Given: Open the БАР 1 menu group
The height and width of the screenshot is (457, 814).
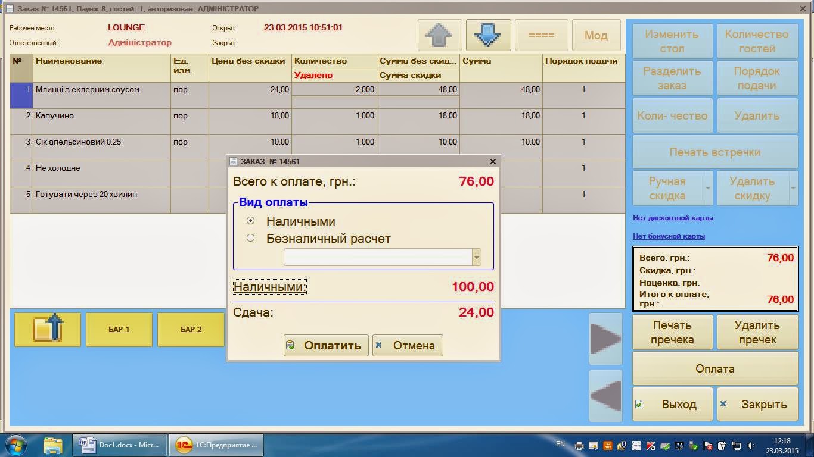Looking at the screenshot, I should click(x=119, y=329).
